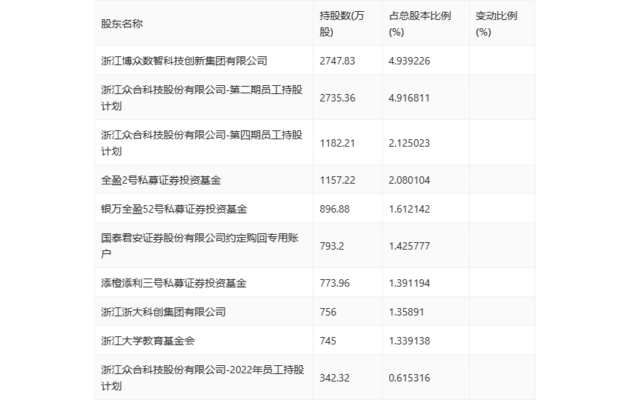This screenshot has width=630, height=400.
Task: Click shareholder 添橙添利三号私募证券投资基金
Action: [173, 283]
